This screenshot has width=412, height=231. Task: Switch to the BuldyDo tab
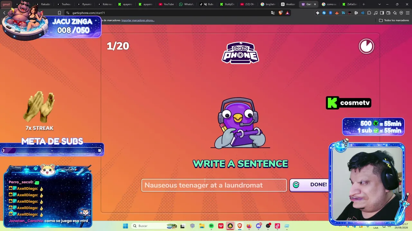(x=228, y=4)
